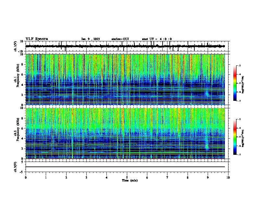Click the "8" kHz tick on the ch.2 frequency axis
This screenshot has height=199, width=257.
click(23, 118)
